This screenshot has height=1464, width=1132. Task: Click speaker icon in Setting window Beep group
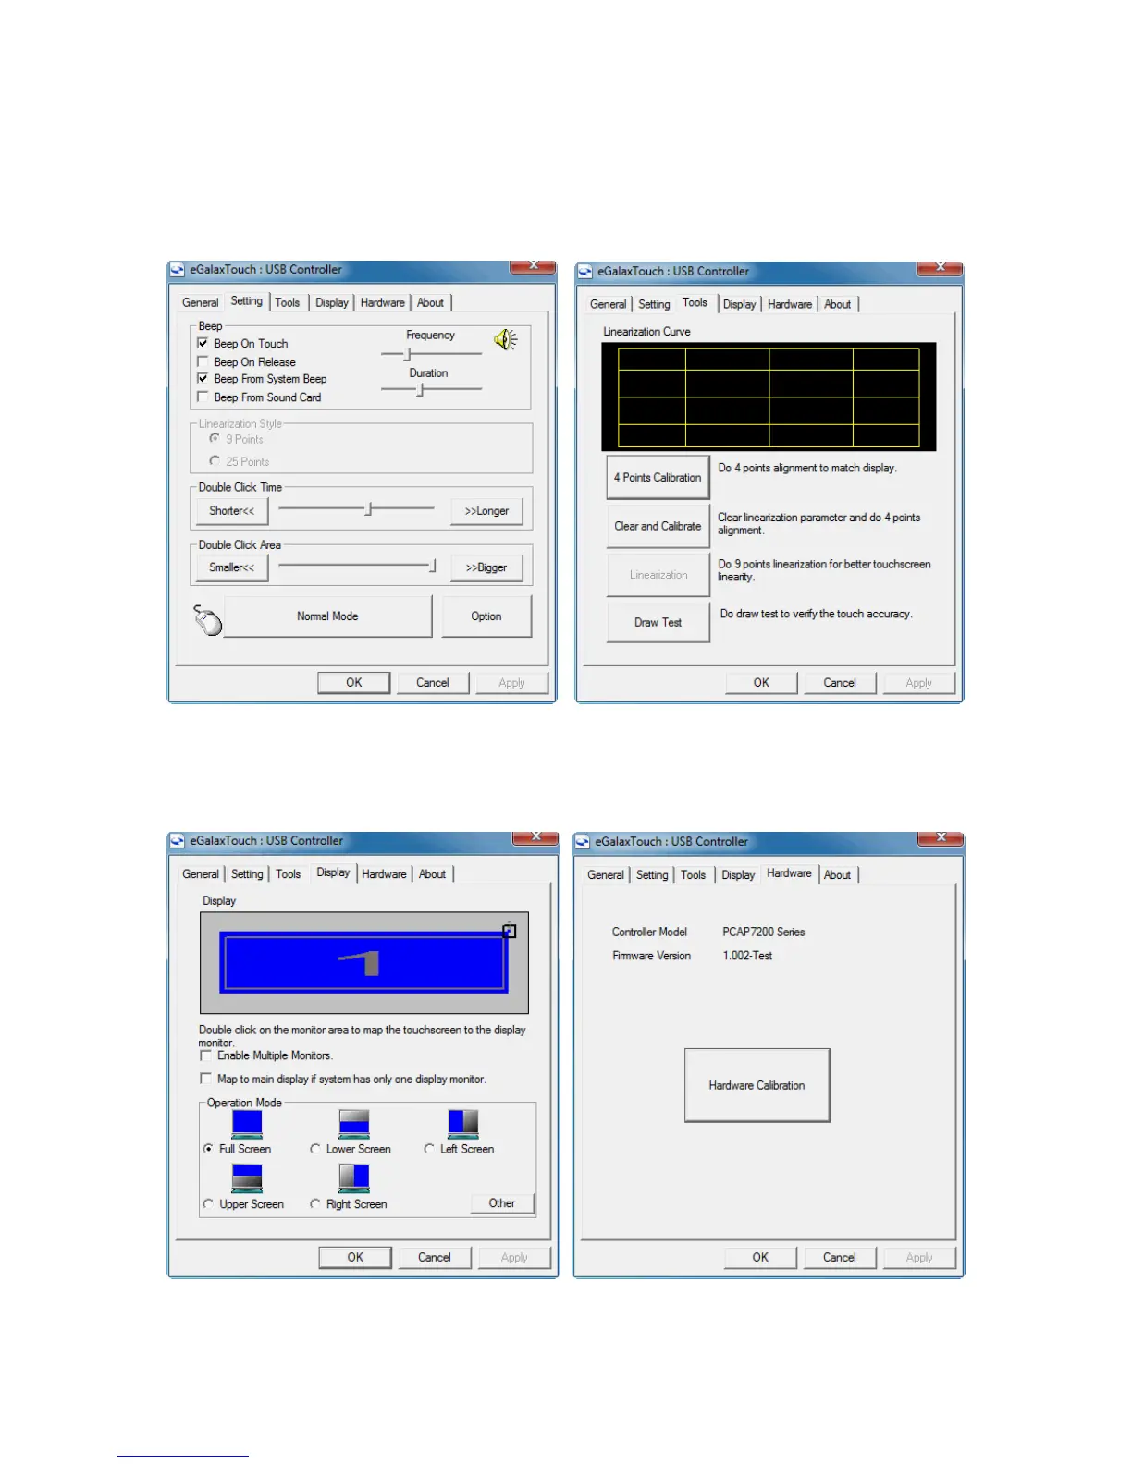click(506, 340)
